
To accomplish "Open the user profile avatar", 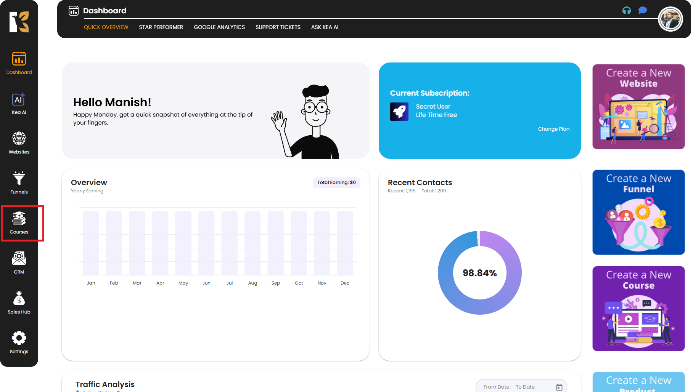I will tap(670, 19).
